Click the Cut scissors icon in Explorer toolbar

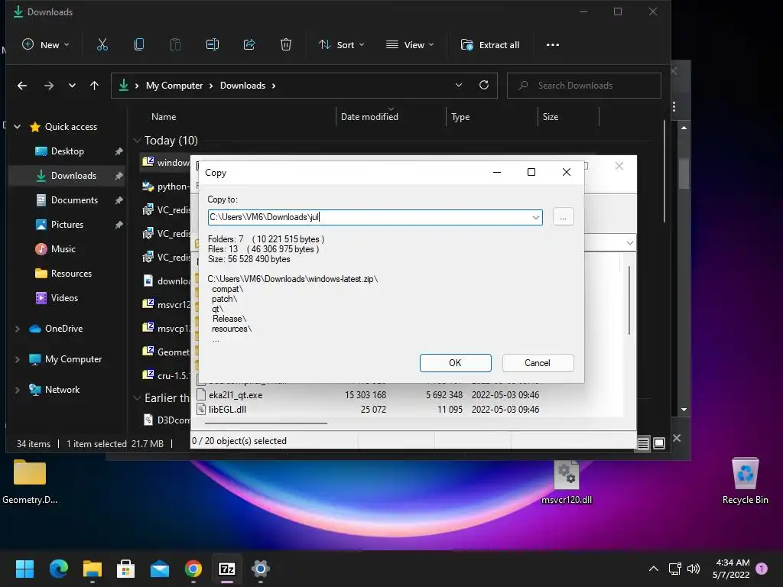[x=102, y=45]
